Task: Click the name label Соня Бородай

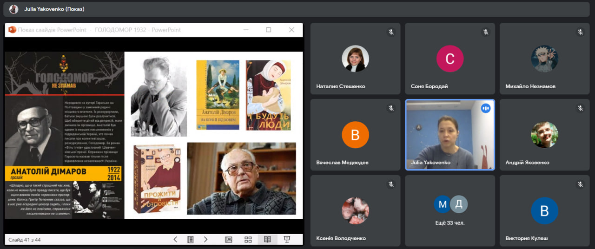Action: click(429, 86)
